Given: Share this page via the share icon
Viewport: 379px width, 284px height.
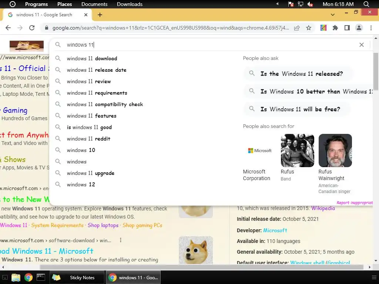Looking at the screenshot, I should point(297,28).
